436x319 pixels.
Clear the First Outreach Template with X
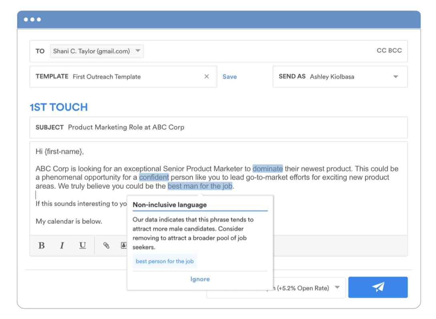point(207,76)
